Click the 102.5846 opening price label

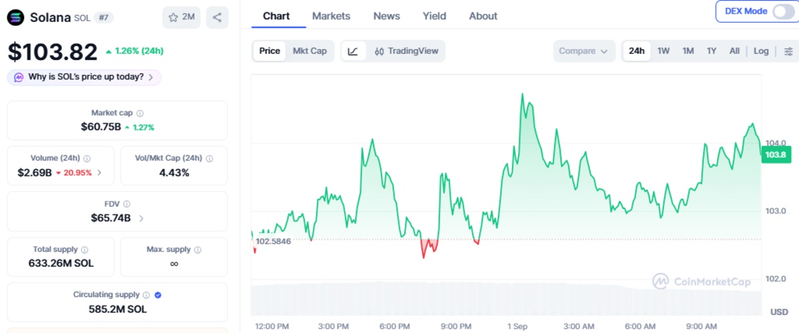[x=274, y=240]
